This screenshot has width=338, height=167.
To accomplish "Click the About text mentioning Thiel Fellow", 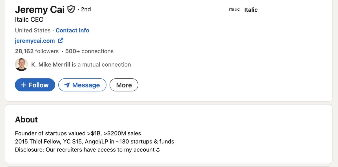I will (x=95, y=141).
